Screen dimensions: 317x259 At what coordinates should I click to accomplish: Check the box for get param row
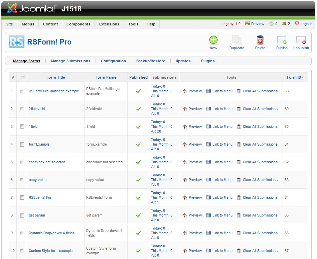[22, 215]
